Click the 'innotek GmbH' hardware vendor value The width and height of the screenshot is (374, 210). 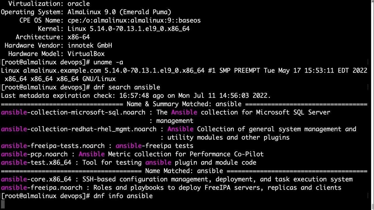(90, 45)
